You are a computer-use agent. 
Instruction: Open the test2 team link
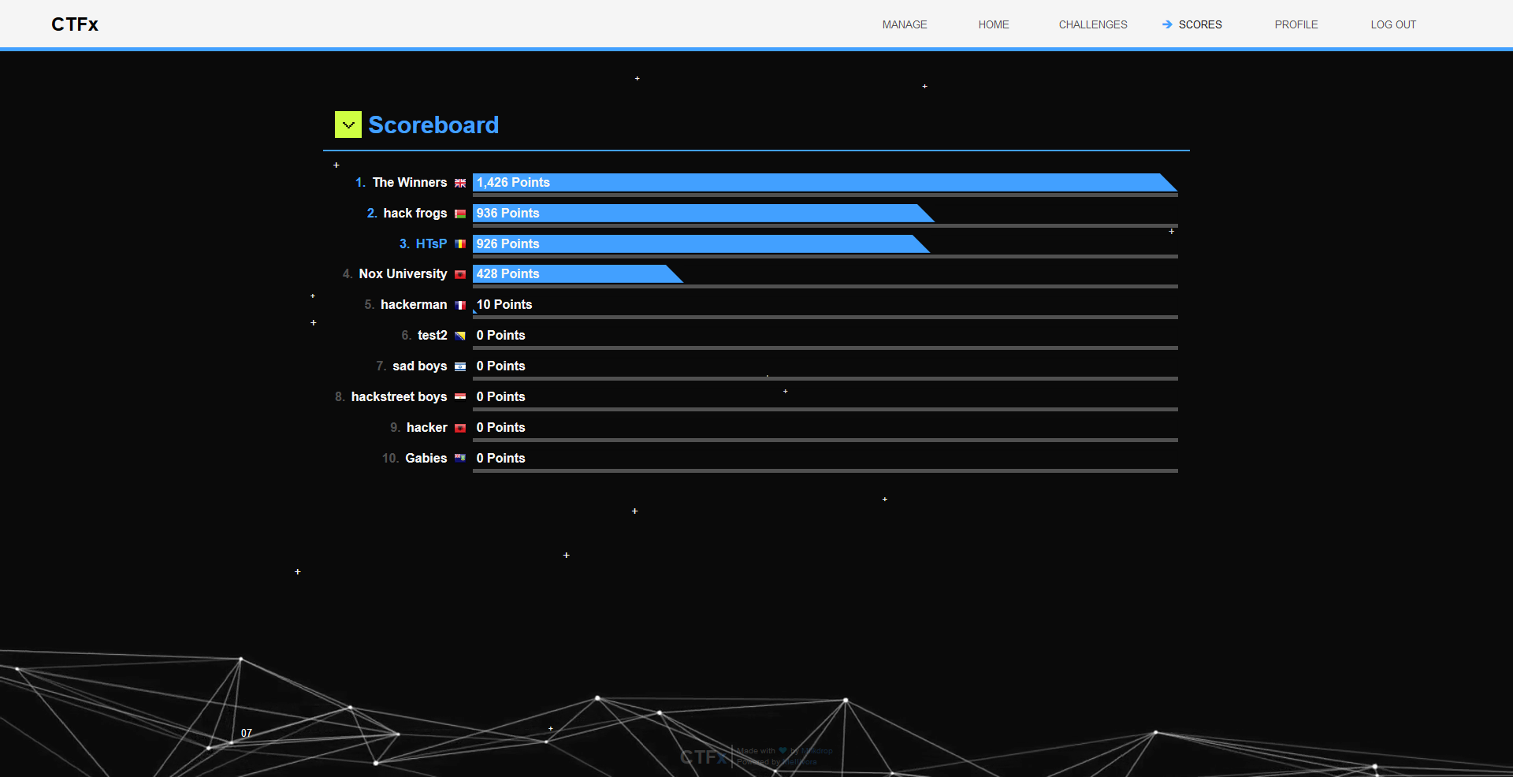click(432, 335)
